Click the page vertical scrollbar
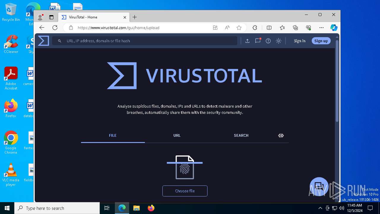The height and width of the screenshot is (214, 380). pos(337,80)
